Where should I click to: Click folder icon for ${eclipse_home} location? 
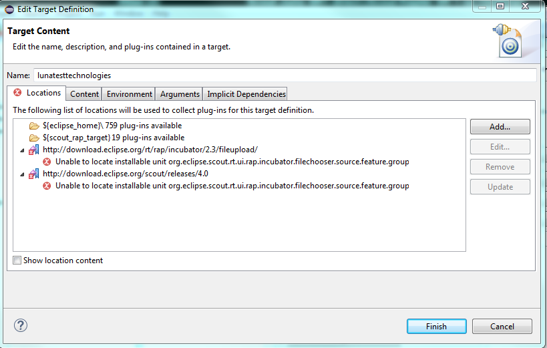(x=34, y=126)
